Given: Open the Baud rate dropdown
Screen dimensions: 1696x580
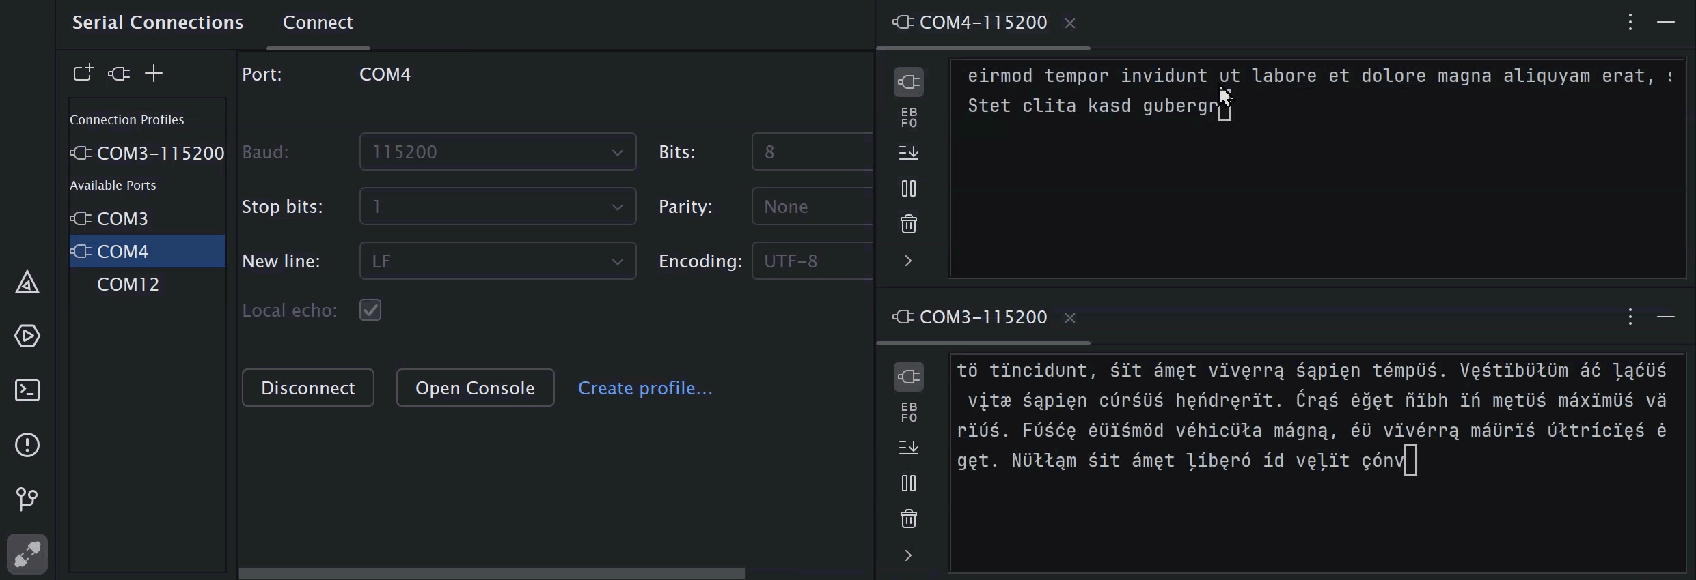Looking at the screenshot, I should tap(497, 151).
